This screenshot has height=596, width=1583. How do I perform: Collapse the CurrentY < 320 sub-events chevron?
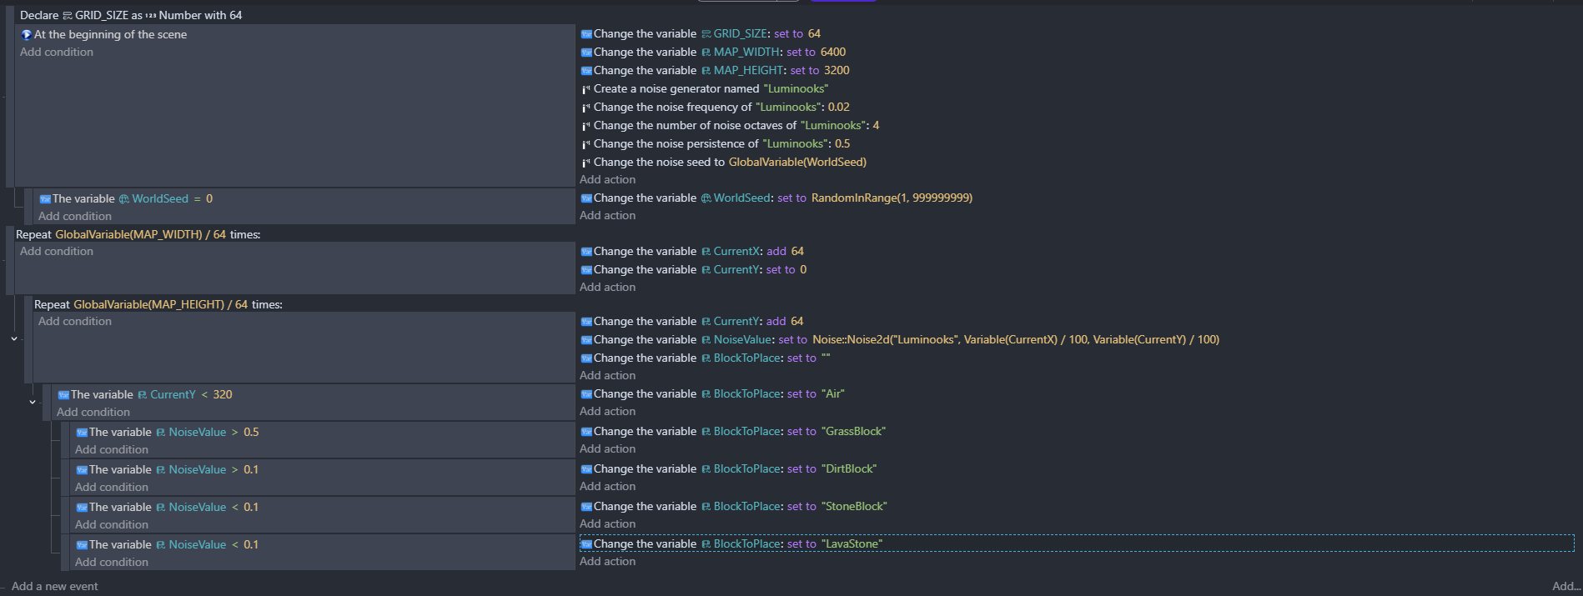point(33,402)
